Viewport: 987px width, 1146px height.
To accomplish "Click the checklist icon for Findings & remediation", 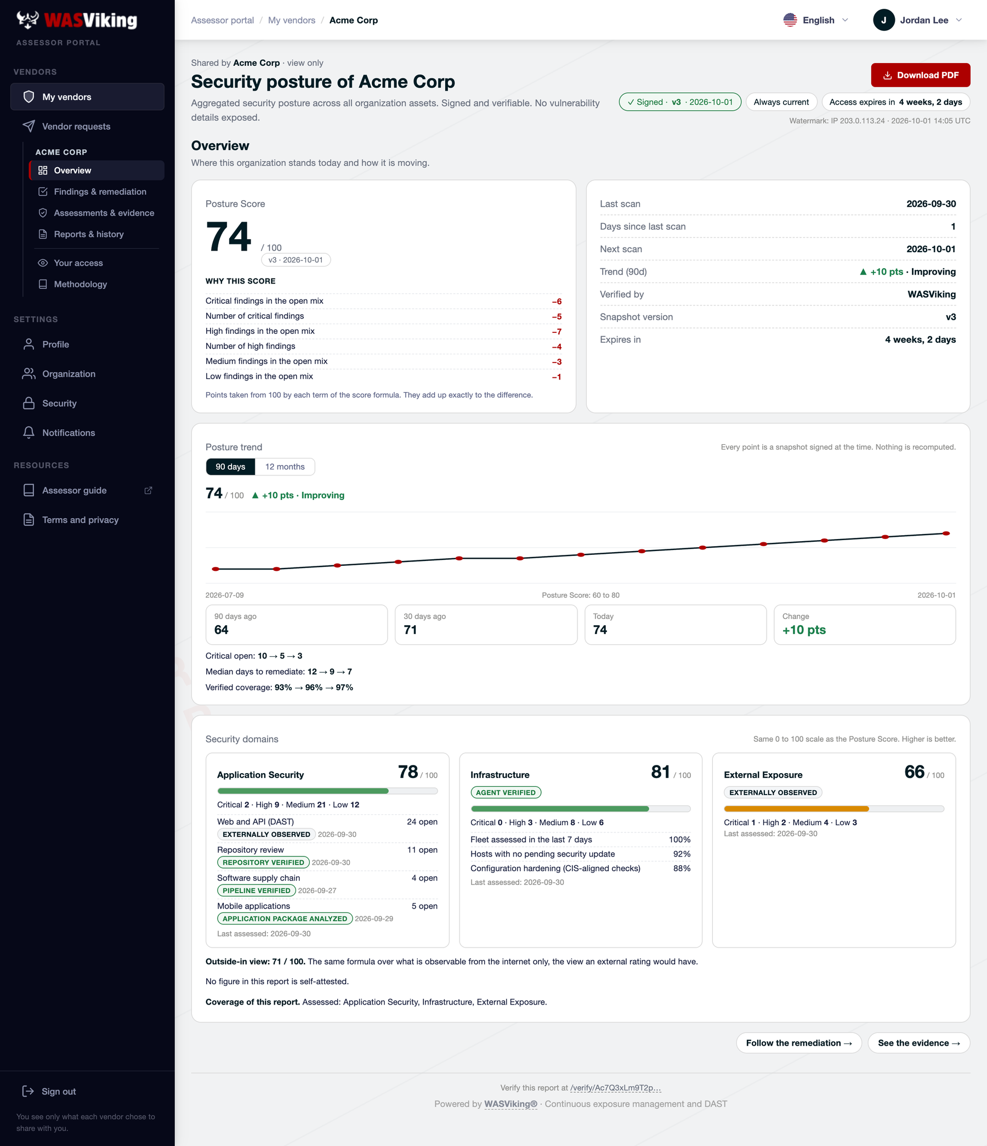I will point(43,191).
